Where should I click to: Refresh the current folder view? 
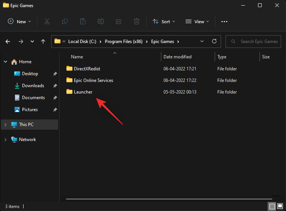214,42
